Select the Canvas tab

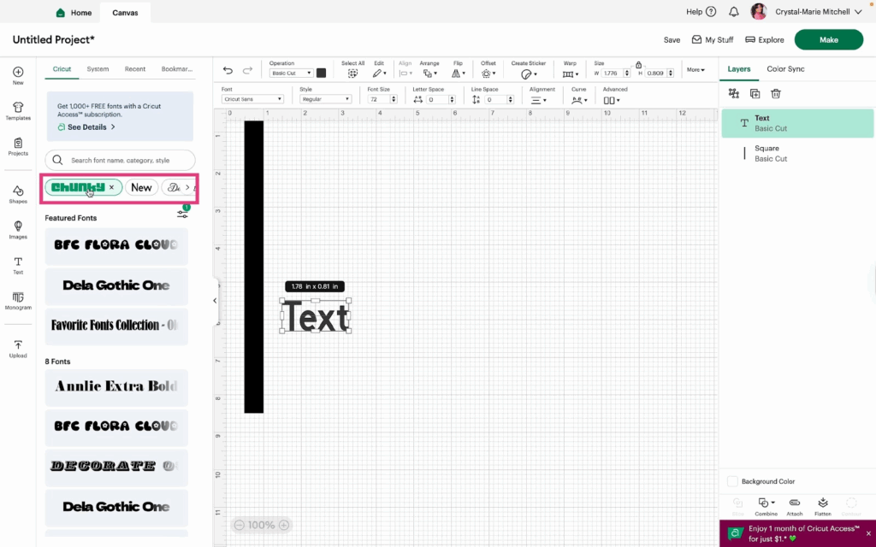[x=125, y=12]
